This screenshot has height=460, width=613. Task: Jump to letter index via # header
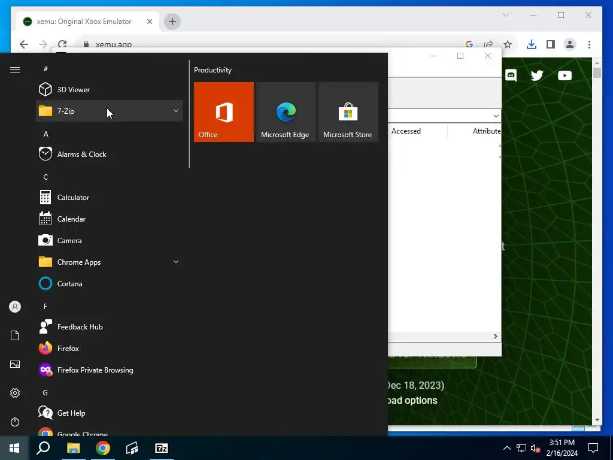pos(45,69)
